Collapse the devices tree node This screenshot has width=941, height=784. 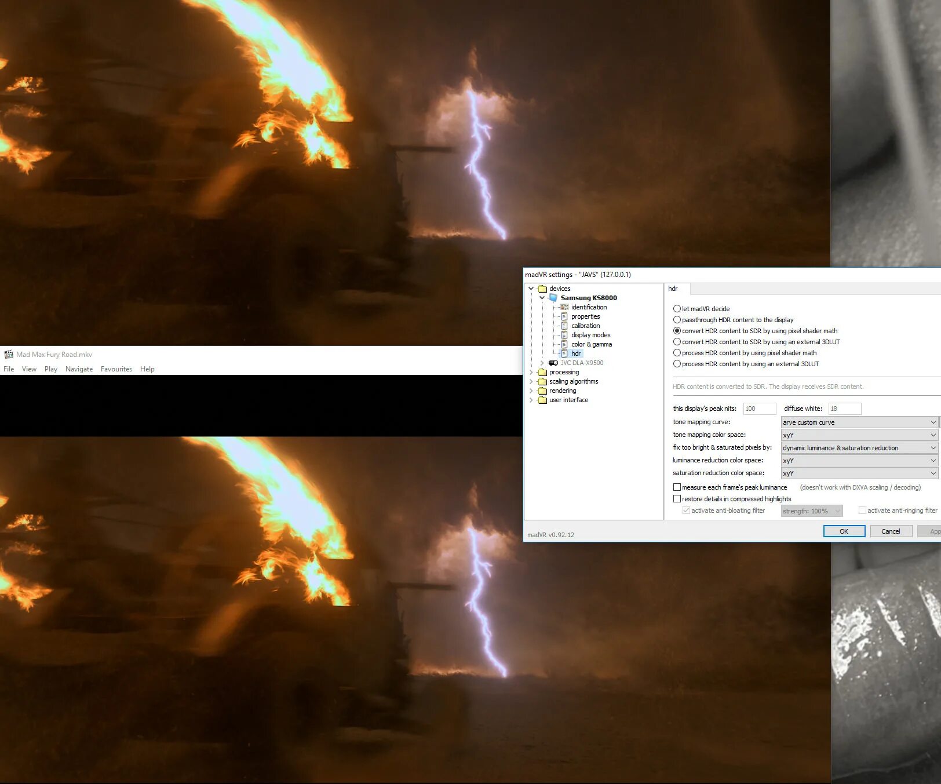531,289
